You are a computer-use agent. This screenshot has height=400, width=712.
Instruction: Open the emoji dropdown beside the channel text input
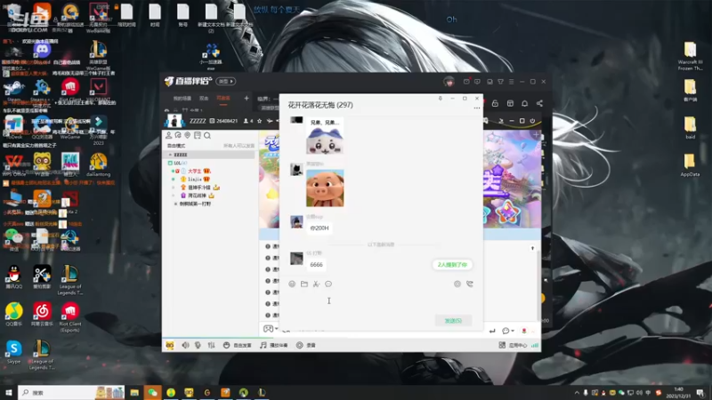pyautogui.click(x=271, y=329)
